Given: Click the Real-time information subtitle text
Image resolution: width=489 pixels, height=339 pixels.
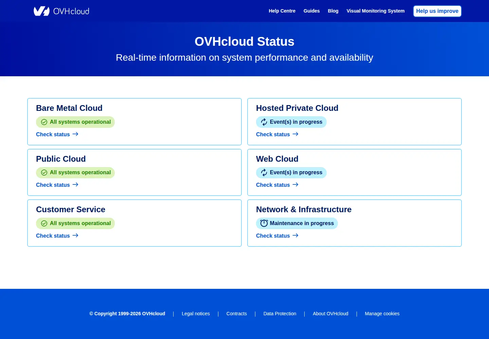Looking at the screenshot, I should click(x=244, y=58).
